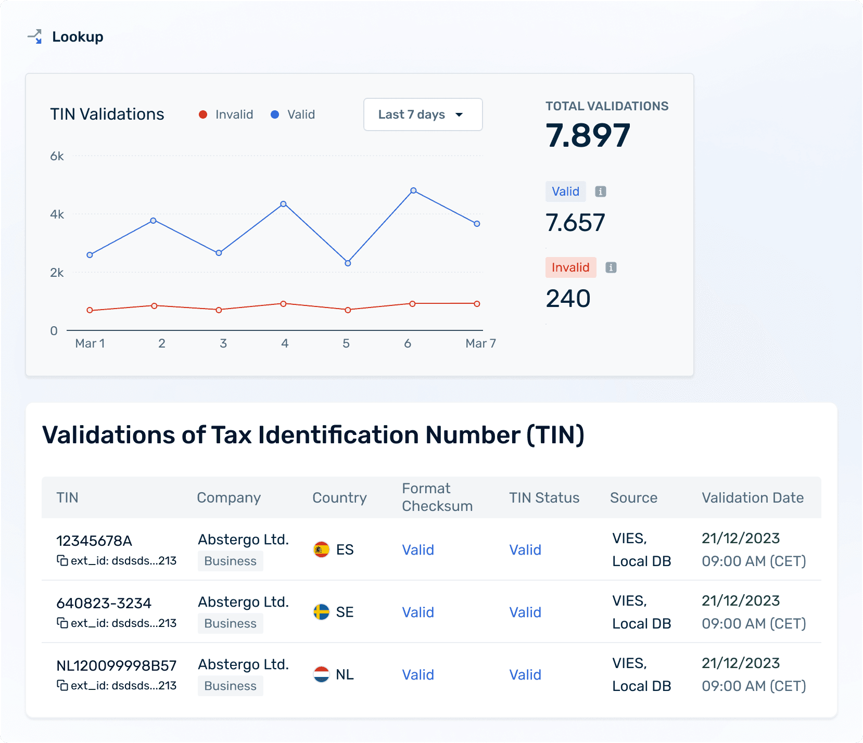Click TIN Status Valid in SE row

click(525, 612)
